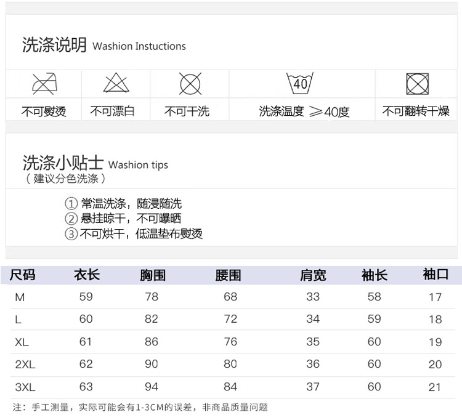Select the 肩宽 column header
This screenshot has width=462, height=420.
tap(313, 275)
